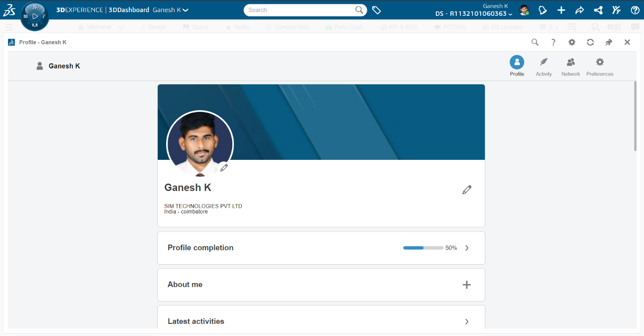The image size is (644, 336).
Task: Open the settings gear in the Profile widget header
Action: click(572, 42)
